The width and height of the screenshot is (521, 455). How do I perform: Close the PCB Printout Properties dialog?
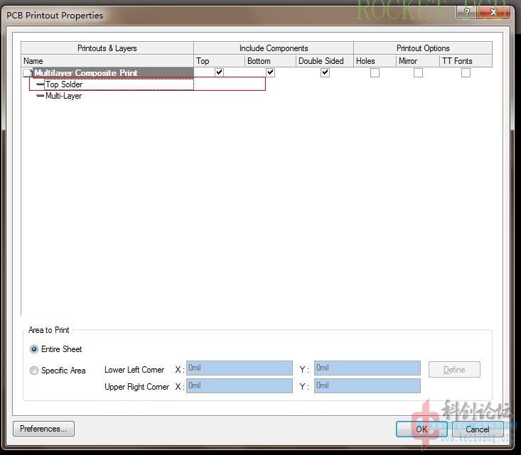tap(495, 13)
